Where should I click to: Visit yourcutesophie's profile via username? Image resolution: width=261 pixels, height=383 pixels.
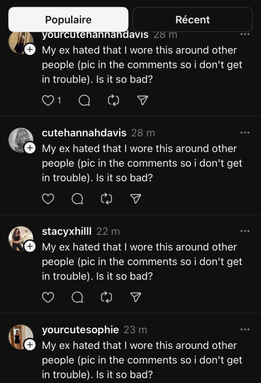pos(80,330)
